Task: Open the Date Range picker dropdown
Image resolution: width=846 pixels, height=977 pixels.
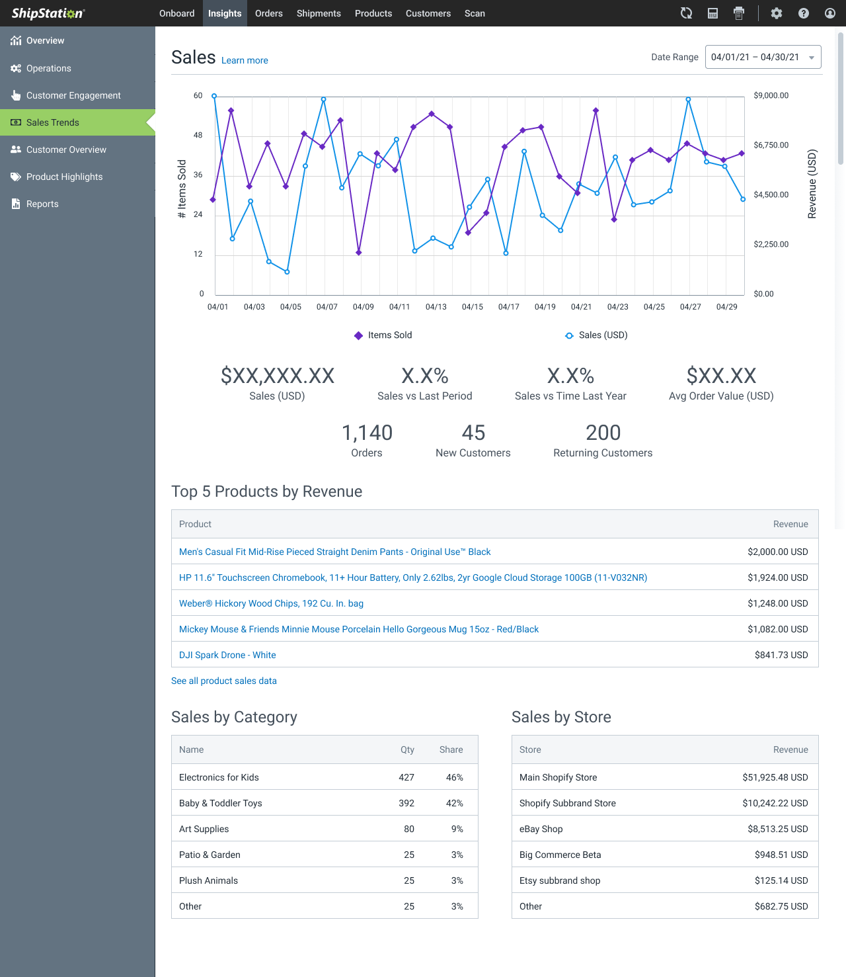Action: [x=763, y=57]
